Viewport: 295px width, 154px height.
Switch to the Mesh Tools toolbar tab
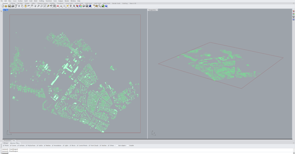(107, 3)
